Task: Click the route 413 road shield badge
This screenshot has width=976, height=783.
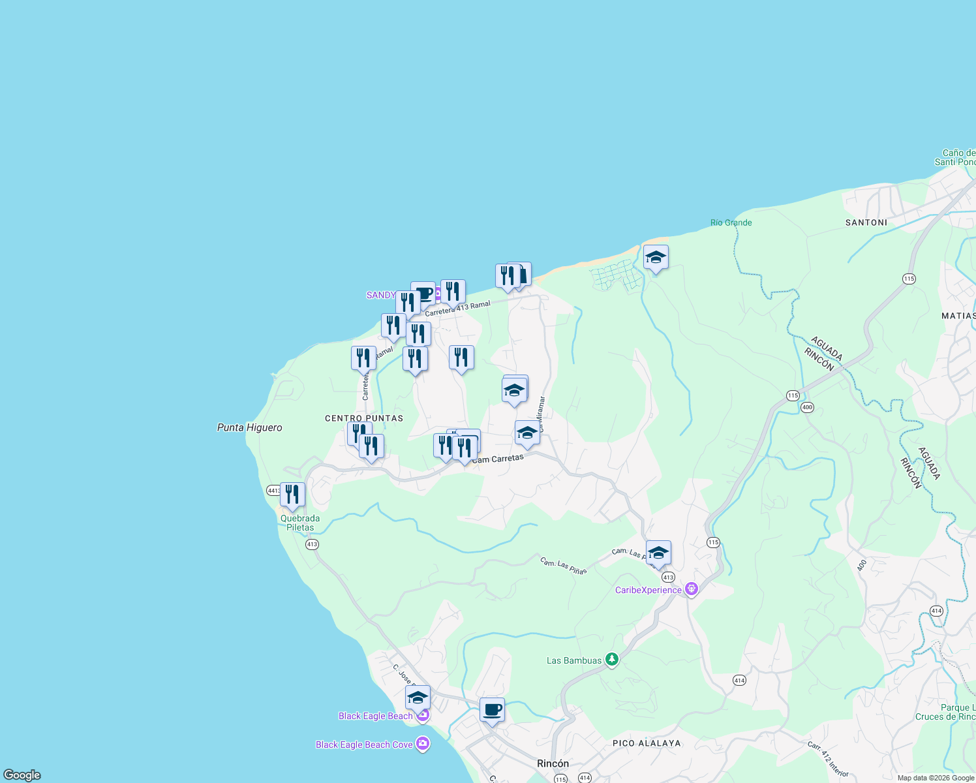Action: (667, 577)
